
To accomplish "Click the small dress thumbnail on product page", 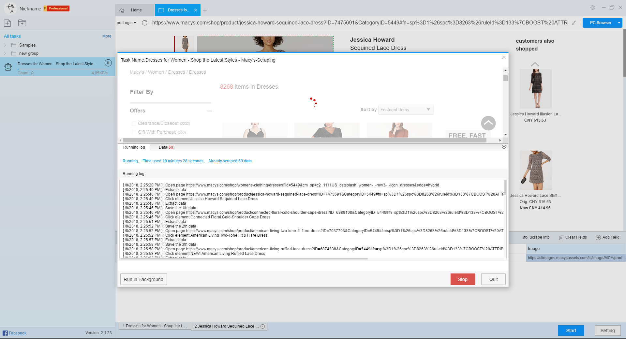I will click(185, 44).
